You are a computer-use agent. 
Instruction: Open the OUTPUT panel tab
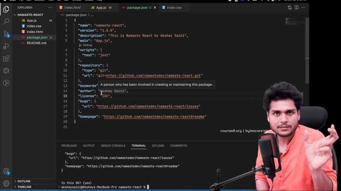pos(89,146)
